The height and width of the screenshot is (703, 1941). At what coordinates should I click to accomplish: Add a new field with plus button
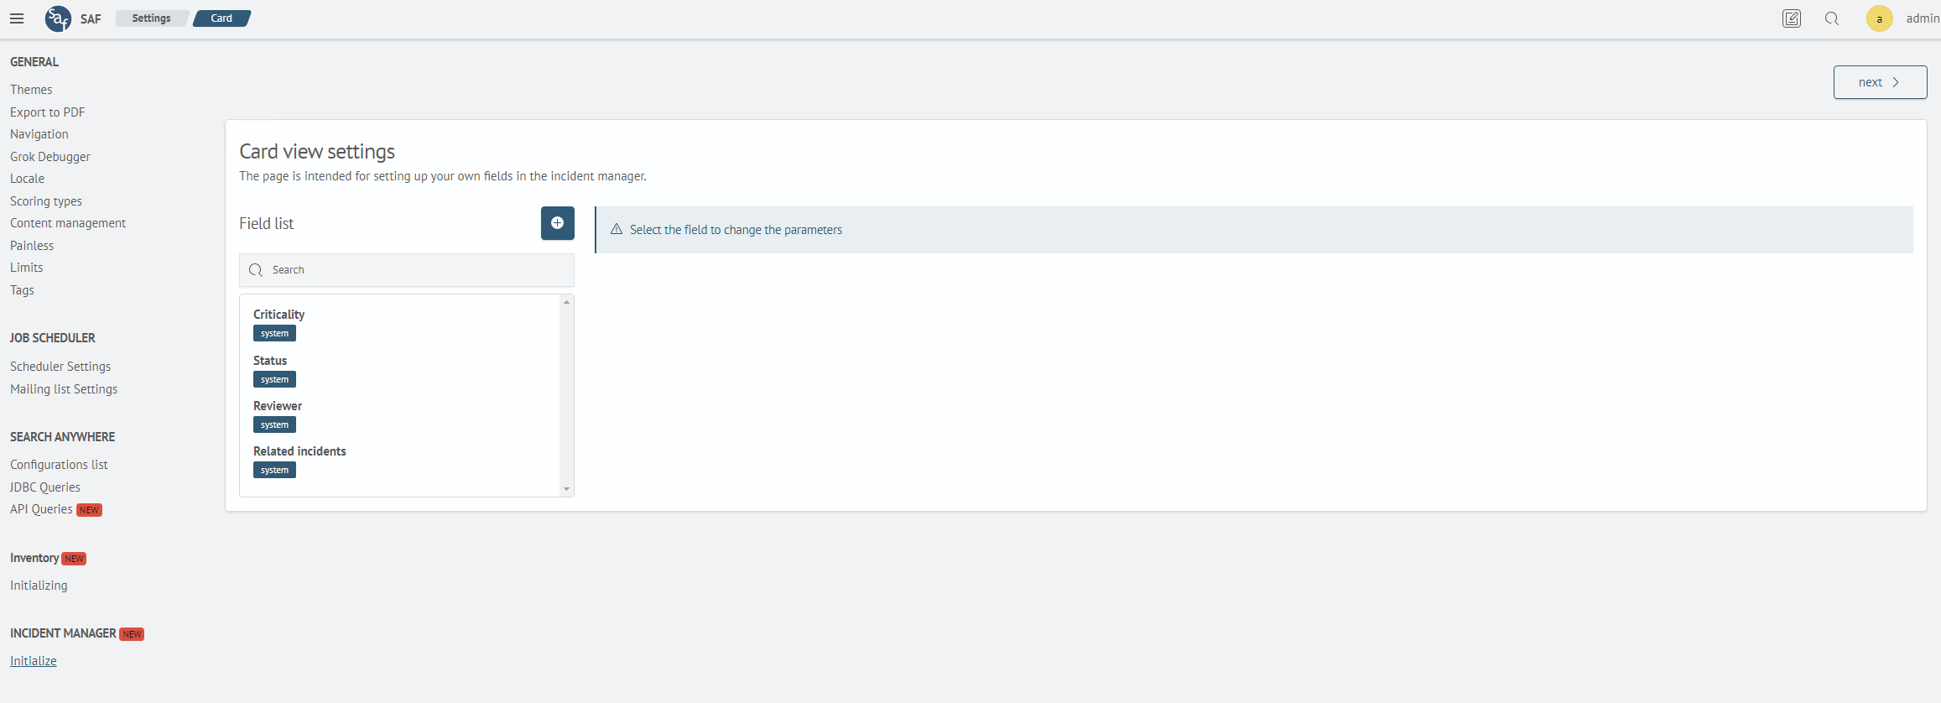coord(558,223)
